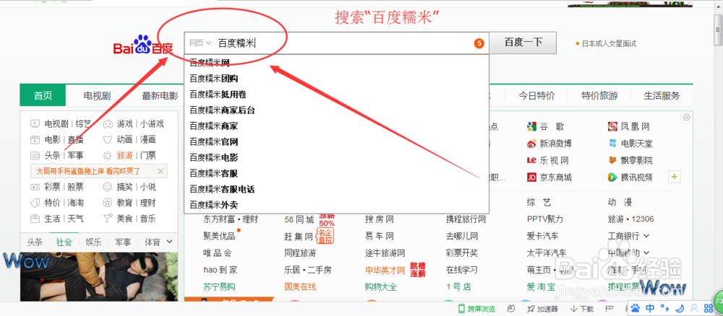Viewport: 723px width, 316px height.
Task: Click the film clapper icon beside 电影
Action: tap(35, 139)
